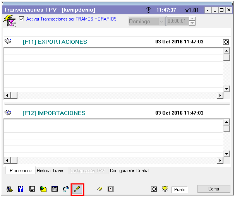The image size is (235, 197).
Task: Click the light bulb icon
Action: (165, 189)
